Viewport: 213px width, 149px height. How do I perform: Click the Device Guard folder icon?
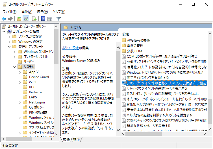click(25, 77)
